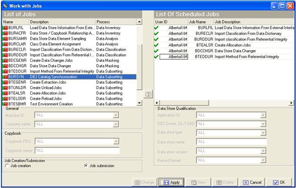Open the Data store type dropdown
296x188 pixels.
[263, 133]
